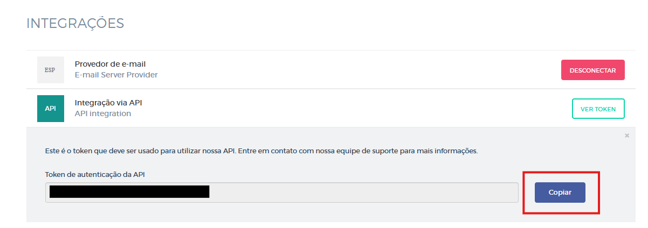Click empty space in the API integration row
The width and height of the screenshot is (648, 228).
350,109
